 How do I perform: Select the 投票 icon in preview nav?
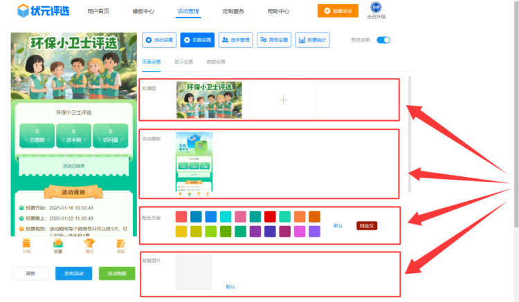coord(58,245)
